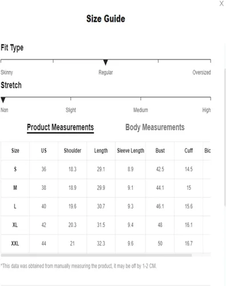Image resolution: width=226 pixels, height=286 pixels.
Task: Click the Sleeve Length column header
Action: 131,150
